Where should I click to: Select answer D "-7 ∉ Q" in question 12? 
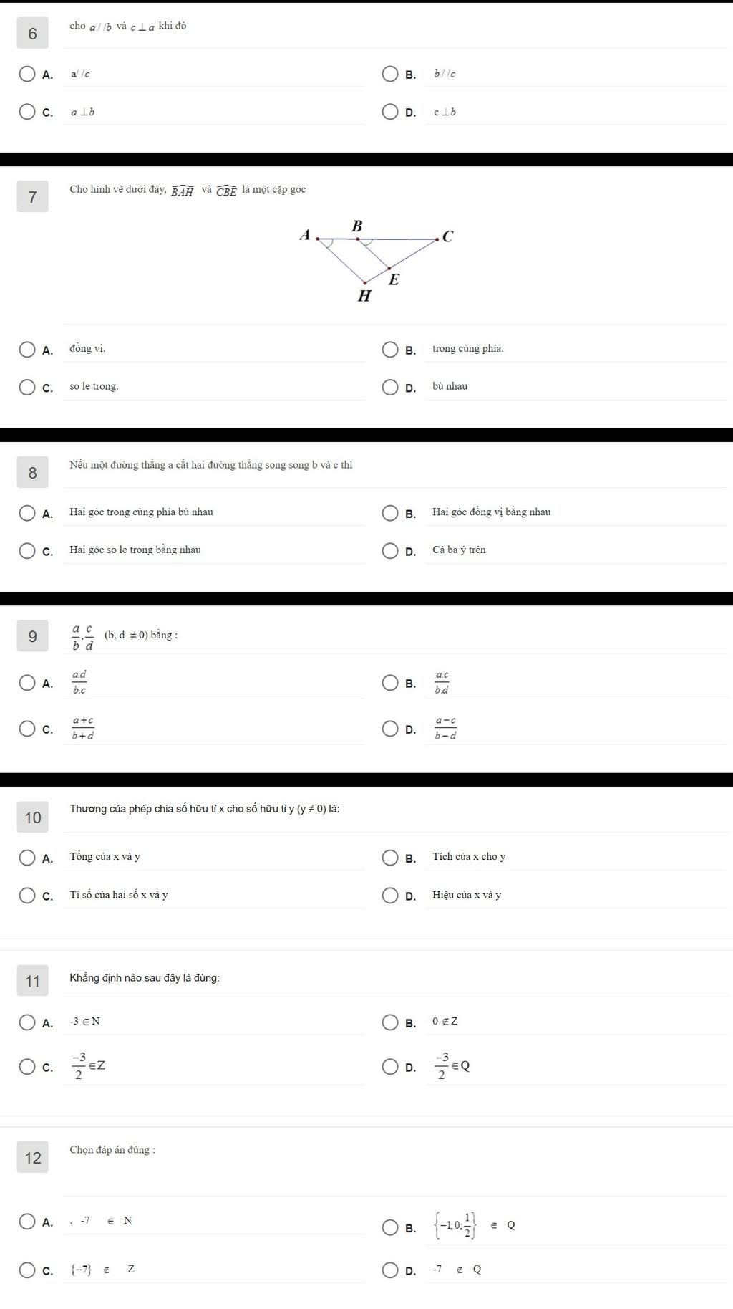point(390,1270)
